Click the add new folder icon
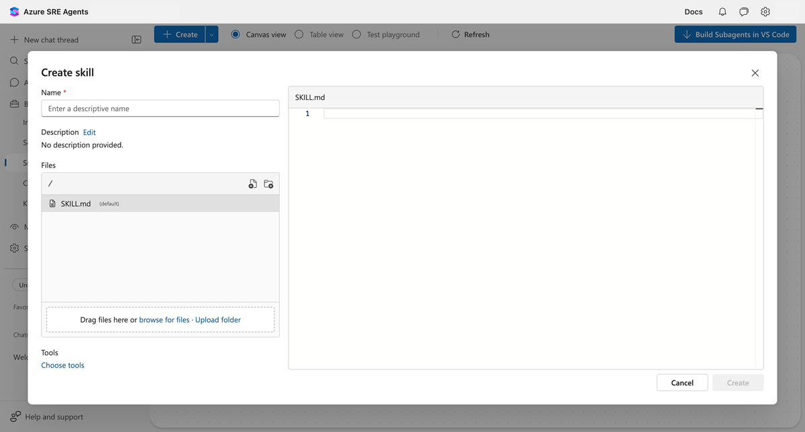 click(x=268, y=184)
